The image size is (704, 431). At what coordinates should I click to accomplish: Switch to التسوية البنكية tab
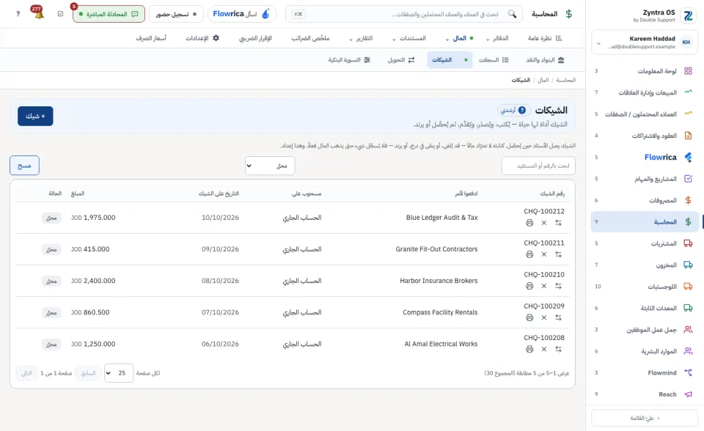point(349,59)
